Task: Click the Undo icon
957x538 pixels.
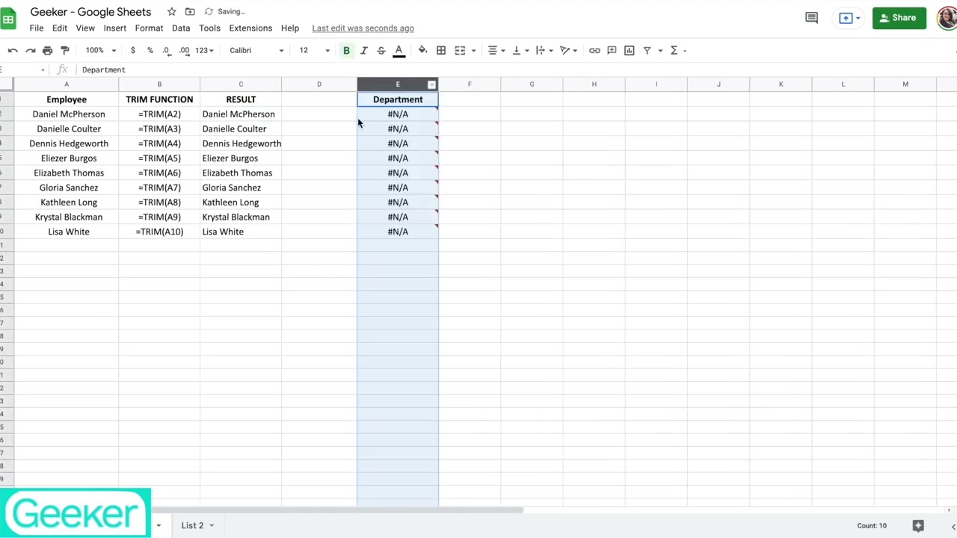Action: click(x=13, y=50)
